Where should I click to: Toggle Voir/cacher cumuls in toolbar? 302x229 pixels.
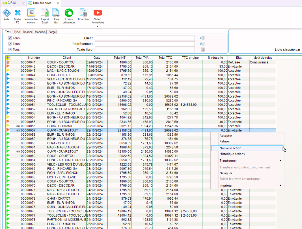[31, 13]
